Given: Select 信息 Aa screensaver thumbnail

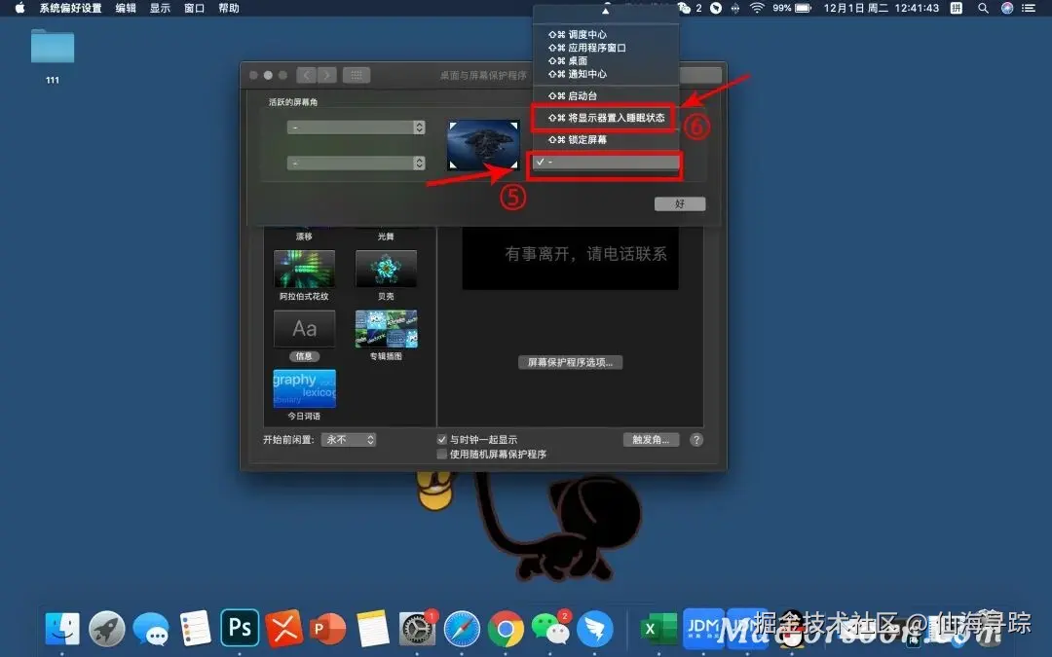Looking at the screenshot, I should coord(304,329).
